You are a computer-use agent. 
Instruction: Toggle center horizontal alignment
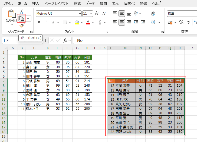click(122, 22)
